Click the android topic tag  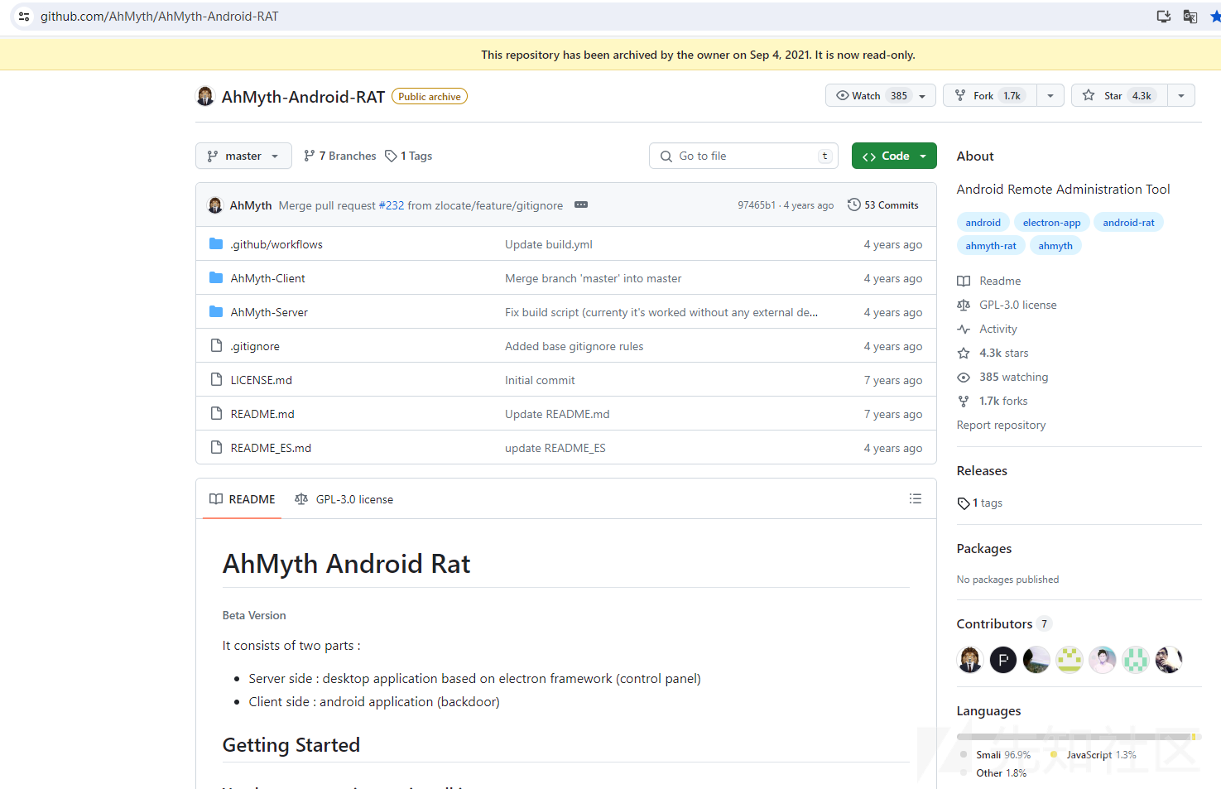click(x=983, y=222)
